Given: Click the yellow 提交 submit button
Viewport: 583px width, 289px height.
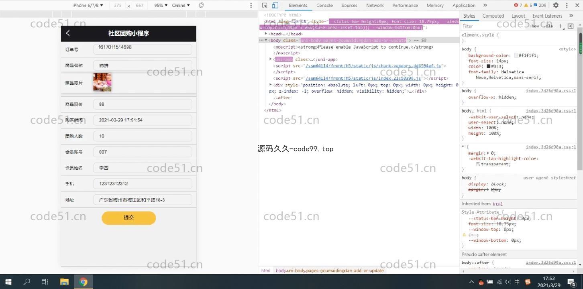Looking at the screenshot, I should tap(128, 218).
